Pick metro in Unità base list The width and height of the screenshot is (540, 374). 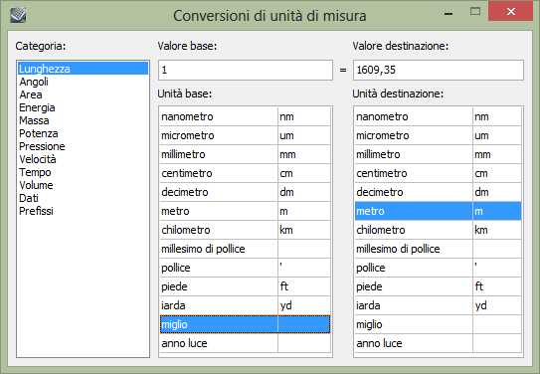245,211
